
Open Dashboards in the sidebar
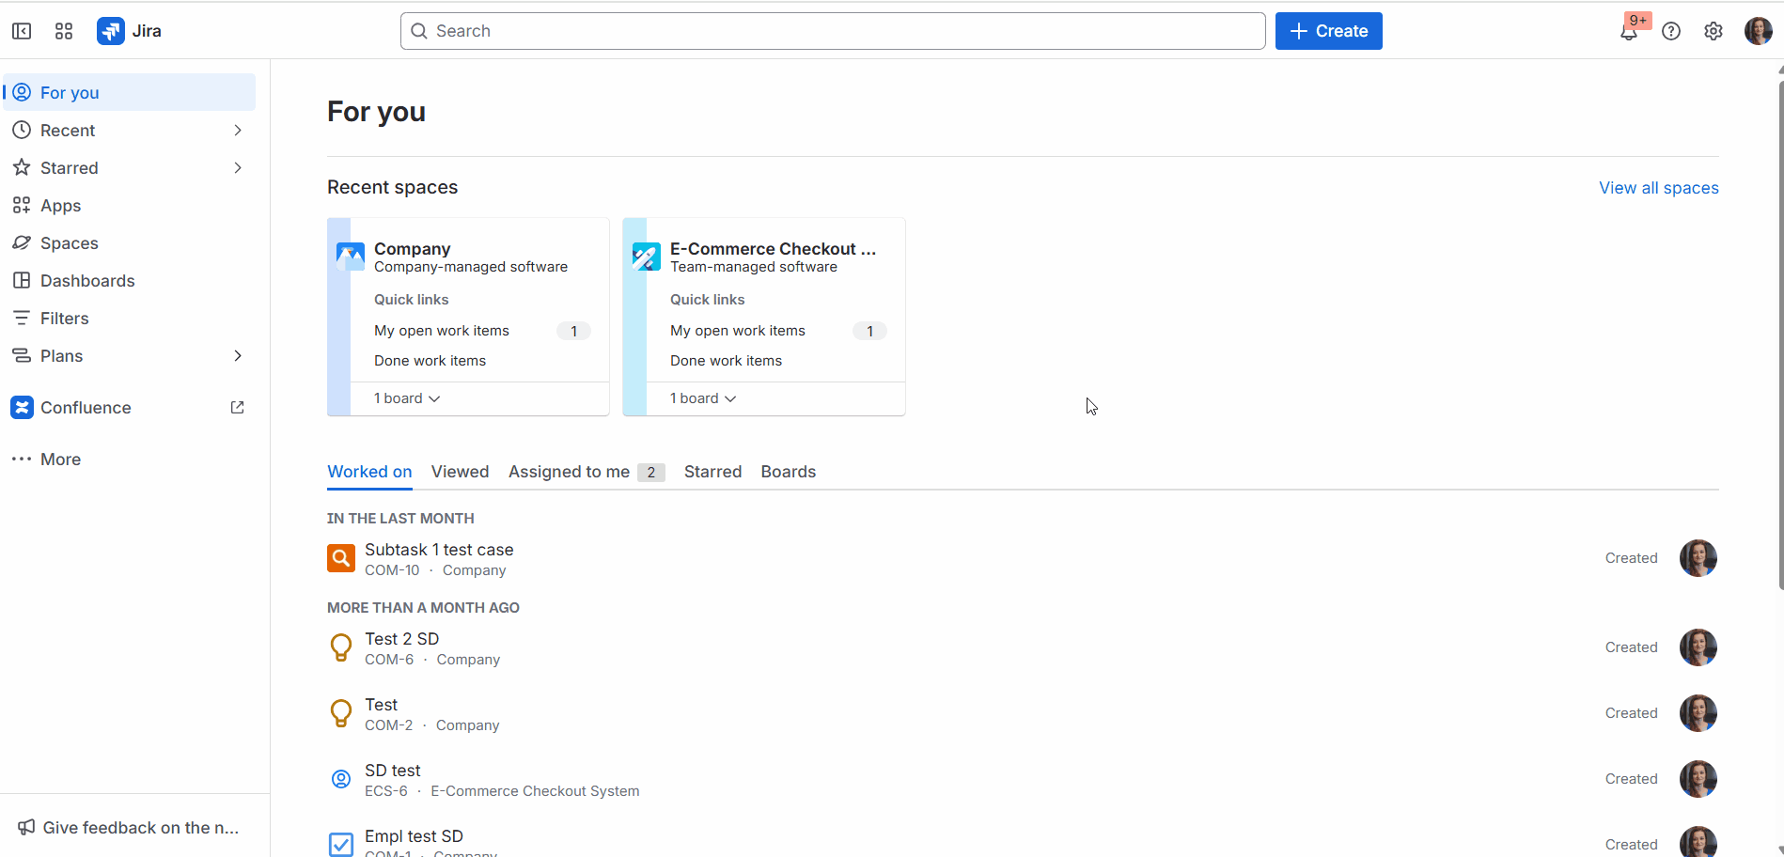(130, 280)
